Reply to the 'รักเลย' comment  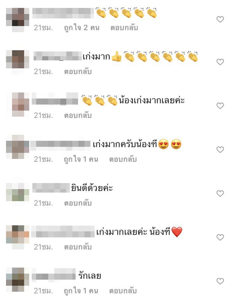[x=123, y=291]
